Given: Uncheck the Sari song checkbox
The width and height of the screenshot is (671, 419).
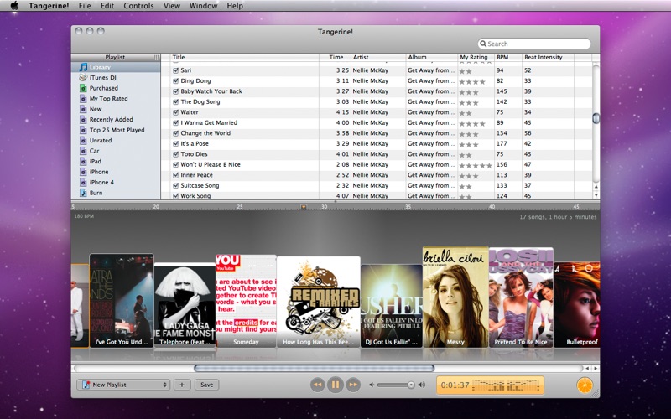Looking at the screenshot, I should pyautogui.click(x=175, y=70).
